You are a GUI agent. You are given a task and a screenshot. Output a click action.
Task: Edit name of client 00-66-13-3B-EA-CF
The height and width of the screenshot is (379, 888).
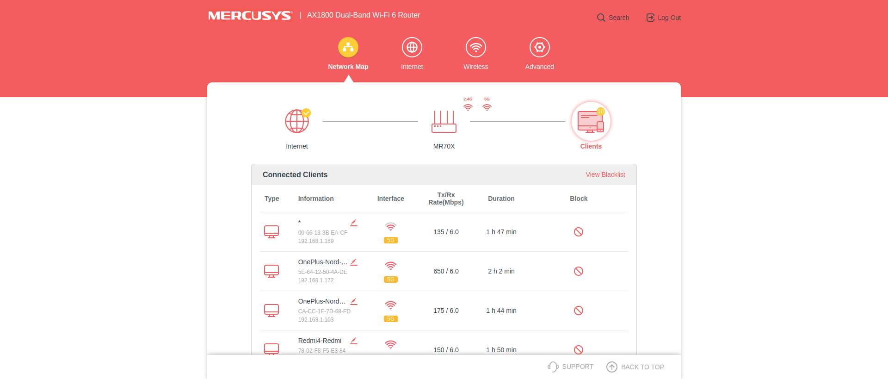click(x=354, y=223)
